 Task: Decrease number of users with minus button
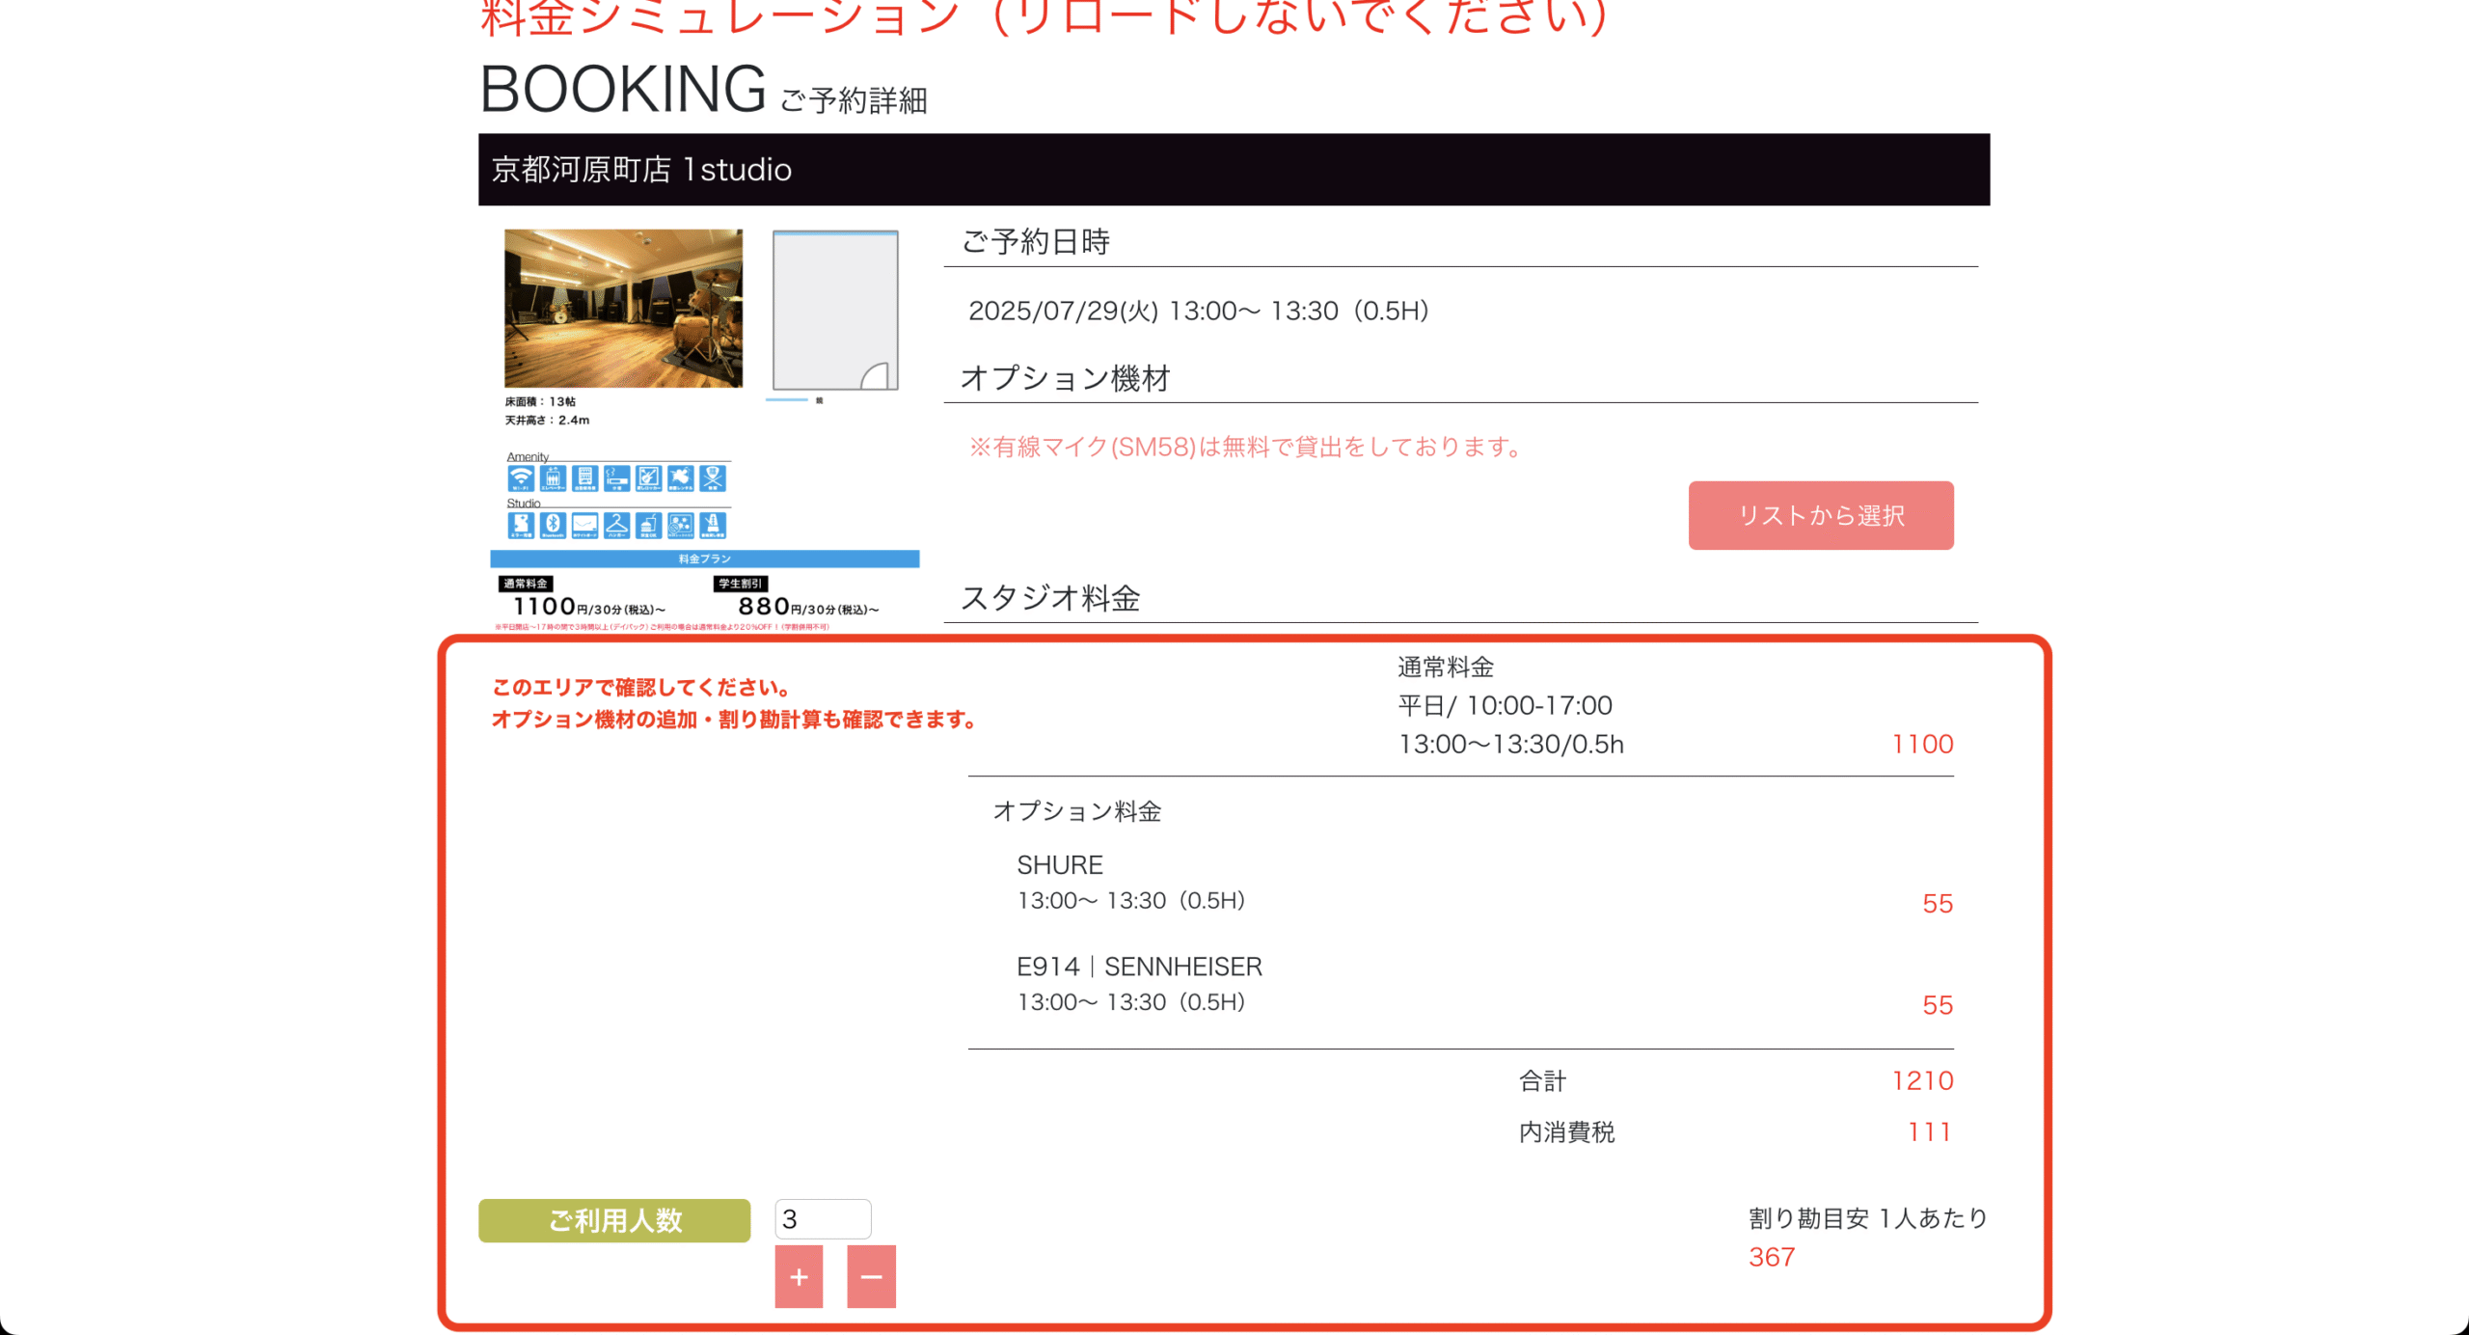(x=871, y=1276)
